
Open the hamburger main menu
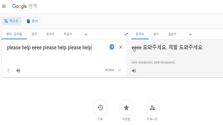pyautogui.click(x=4, y=6)
